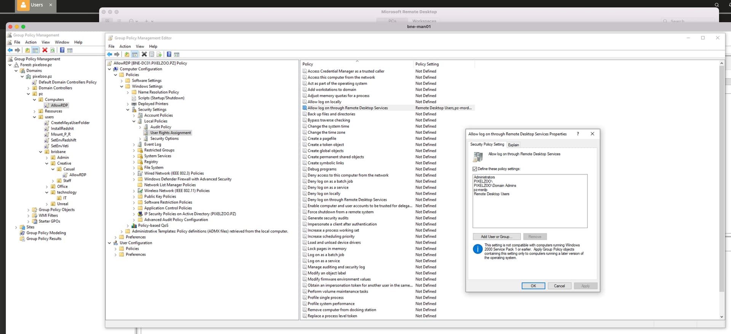This screenshot has width=731, height=334.
Task: Click Cancel in Properties dialog
Action: (559, 286)
